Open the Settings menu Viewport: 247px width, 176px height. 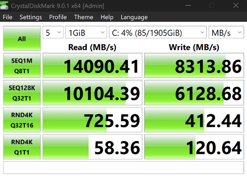coord(31,17)
